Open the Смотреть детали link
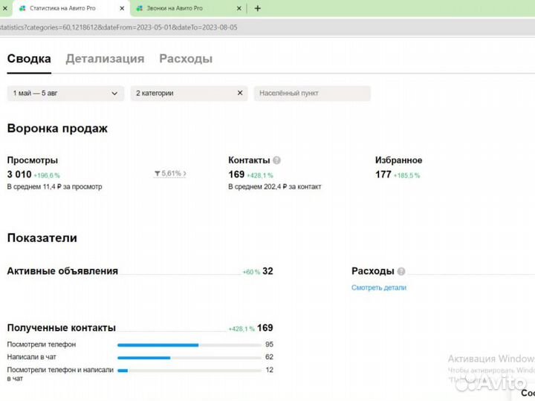 [379, 287]
